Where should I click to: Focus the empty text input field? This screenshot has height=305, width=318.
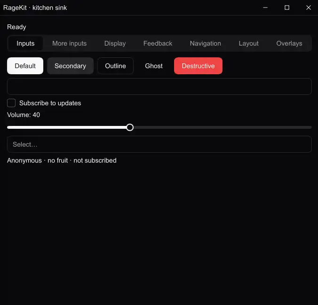point(159,86)
